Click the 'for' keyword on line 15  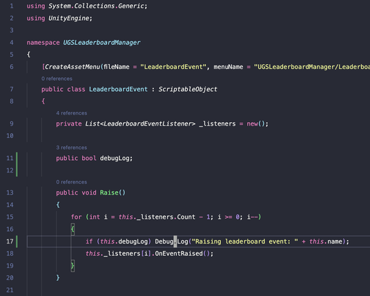(x=76, y=217)
